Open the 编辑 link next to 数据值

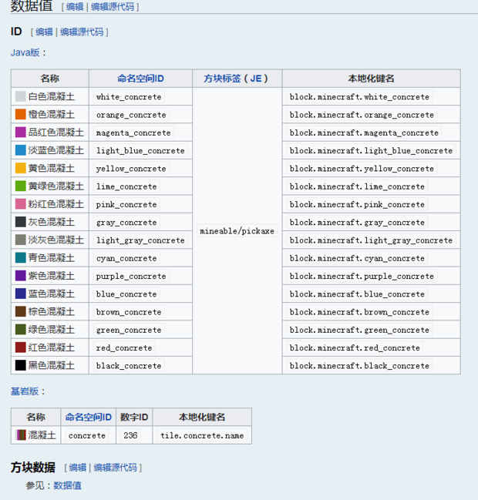point(75,7)
